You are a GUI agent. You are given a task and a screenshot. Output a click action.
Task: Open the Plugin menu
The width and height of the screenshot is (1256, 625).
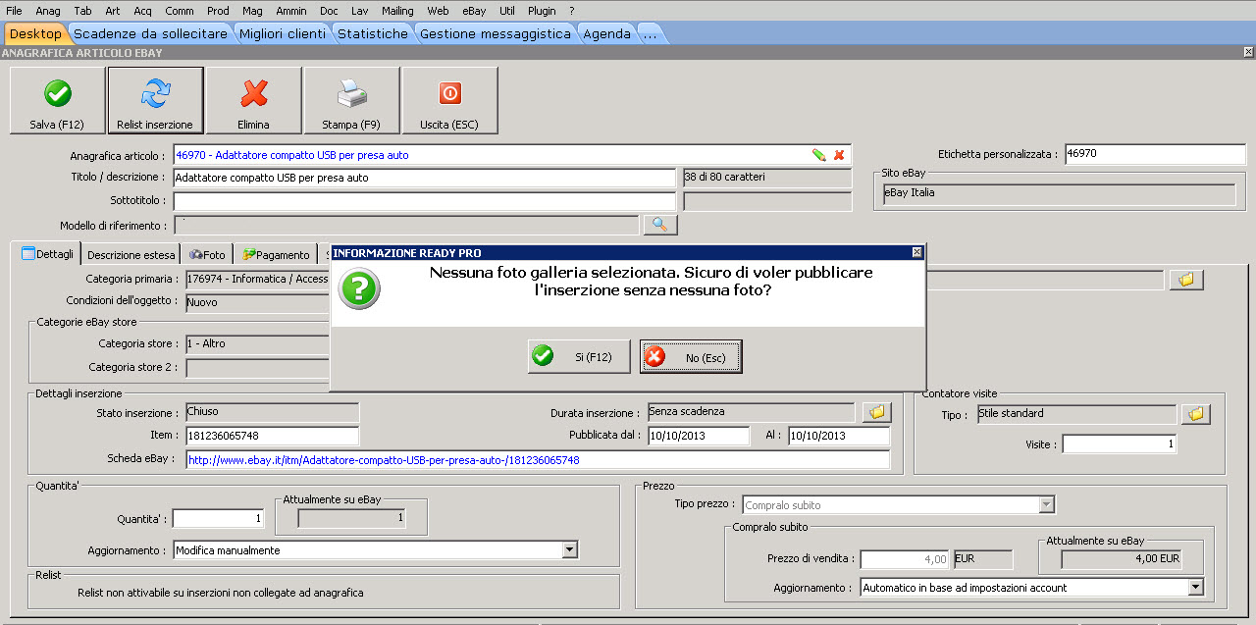click(542, 10)
